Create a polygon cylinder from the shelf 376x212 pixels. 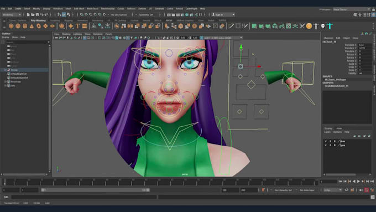[x=25, y=26]
